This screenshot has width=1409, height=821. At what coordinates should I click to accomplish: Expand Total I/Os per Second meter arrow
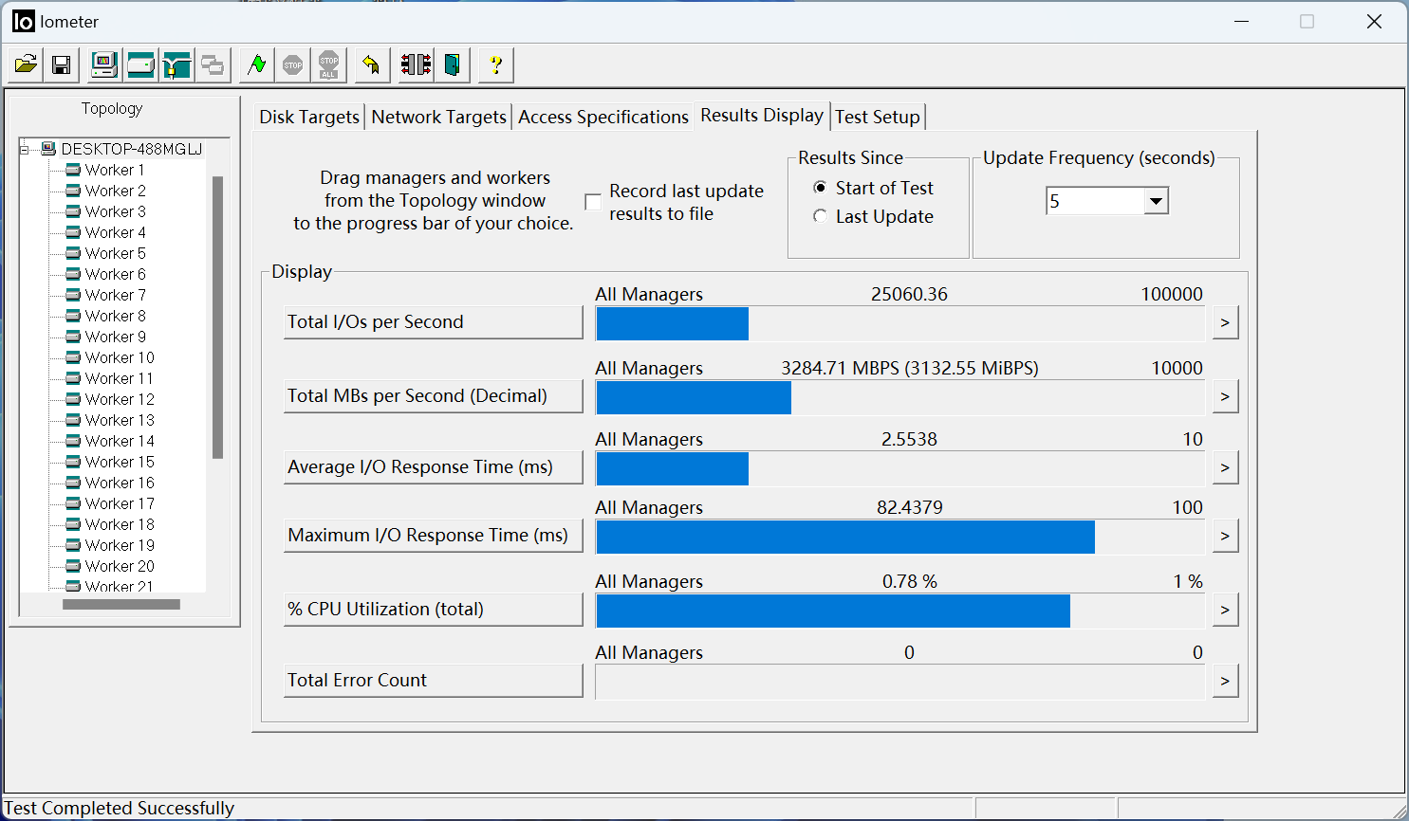[x=1225, y=322]
